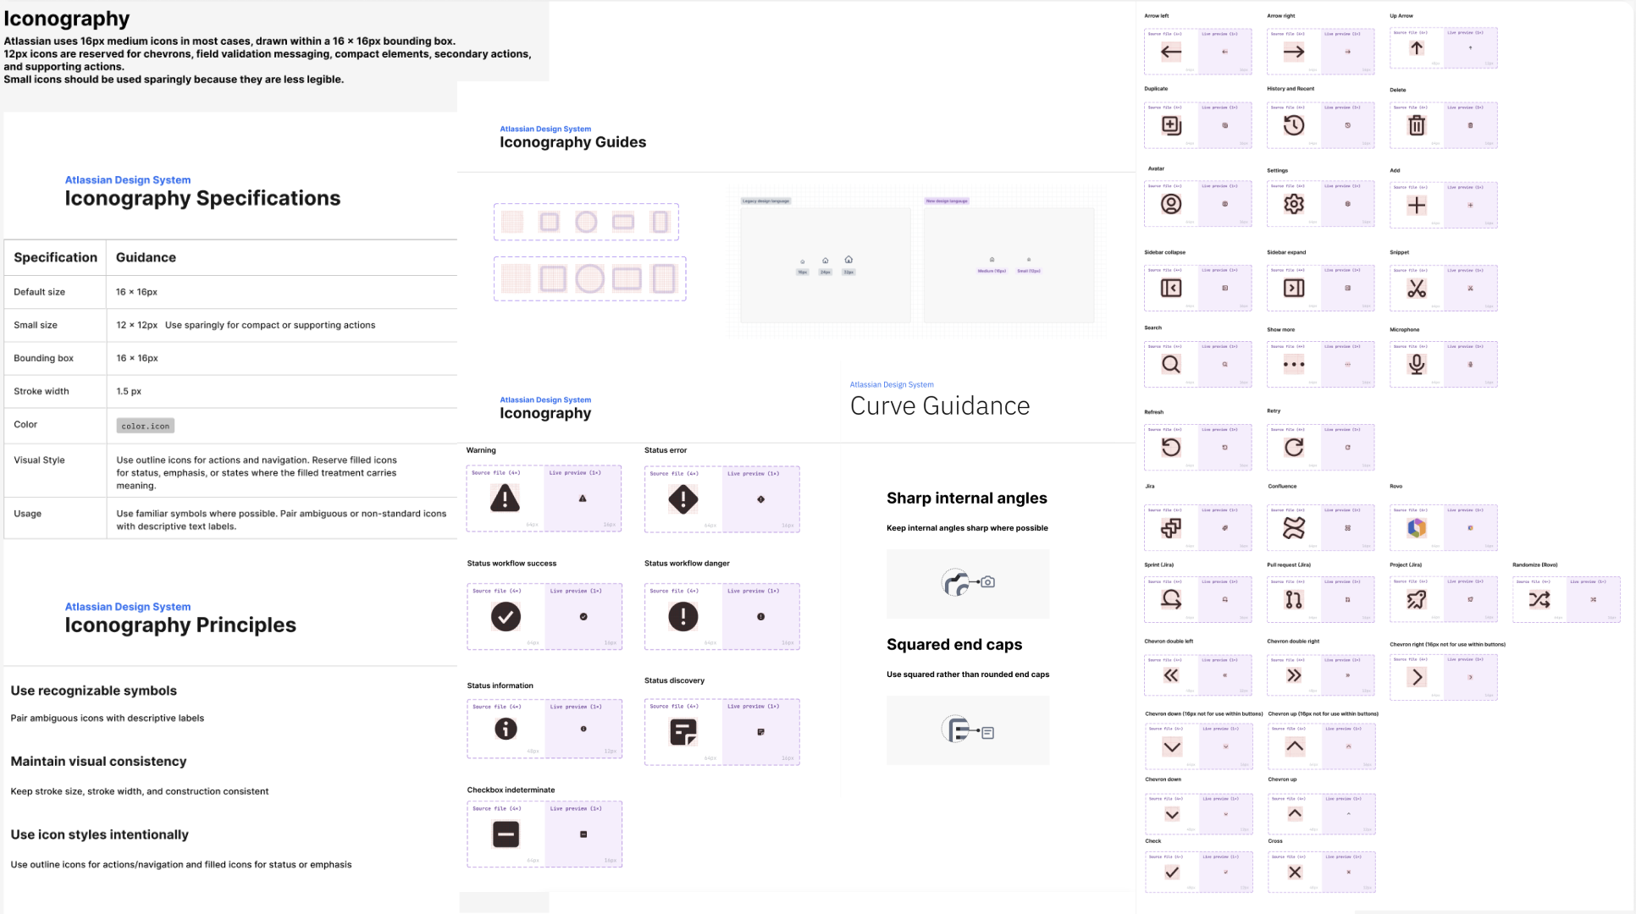
Task: Click the color.icon token chip
Action: point(146,426)
